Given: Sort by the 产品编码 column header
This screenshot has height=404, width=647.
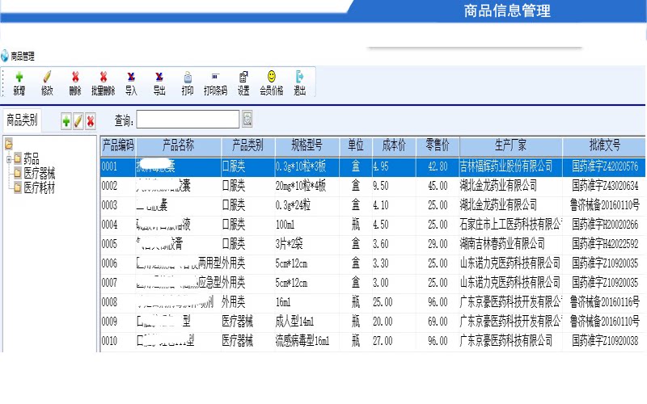Looking at the screenshot, I should (x=118, y=146).
